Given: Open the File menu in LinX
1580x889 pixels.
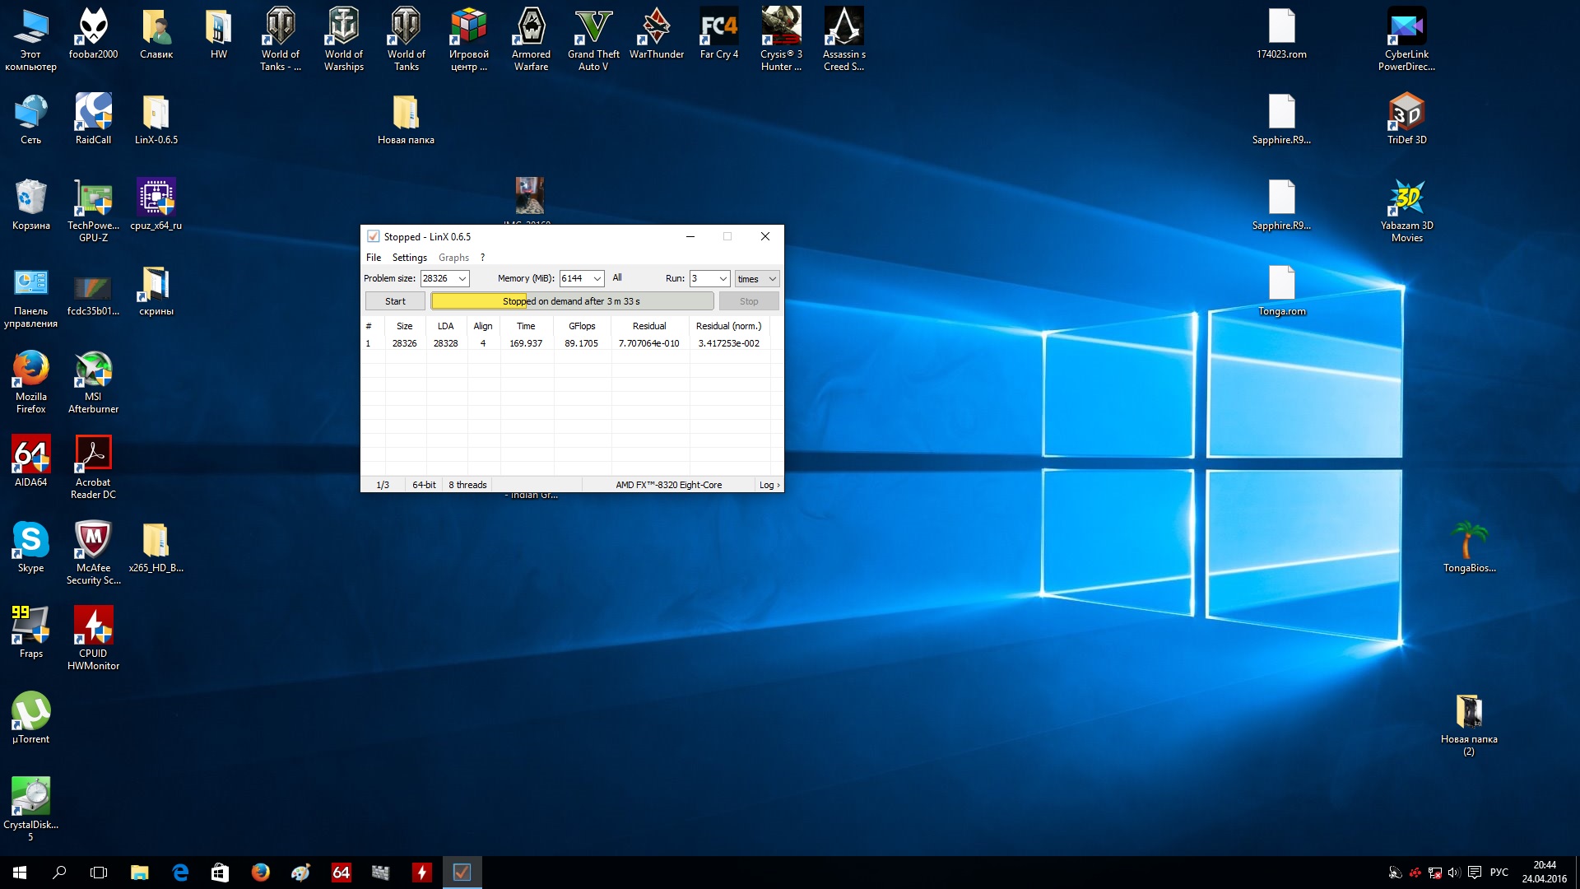Looking at the screenshot, I should [373, 258].
